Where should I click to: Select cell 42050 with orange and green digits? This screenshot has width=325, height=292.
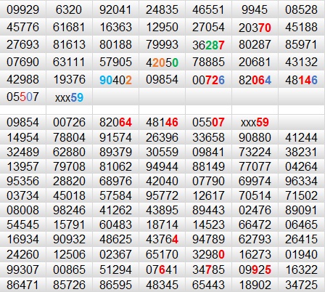click(x=162, y=62)
